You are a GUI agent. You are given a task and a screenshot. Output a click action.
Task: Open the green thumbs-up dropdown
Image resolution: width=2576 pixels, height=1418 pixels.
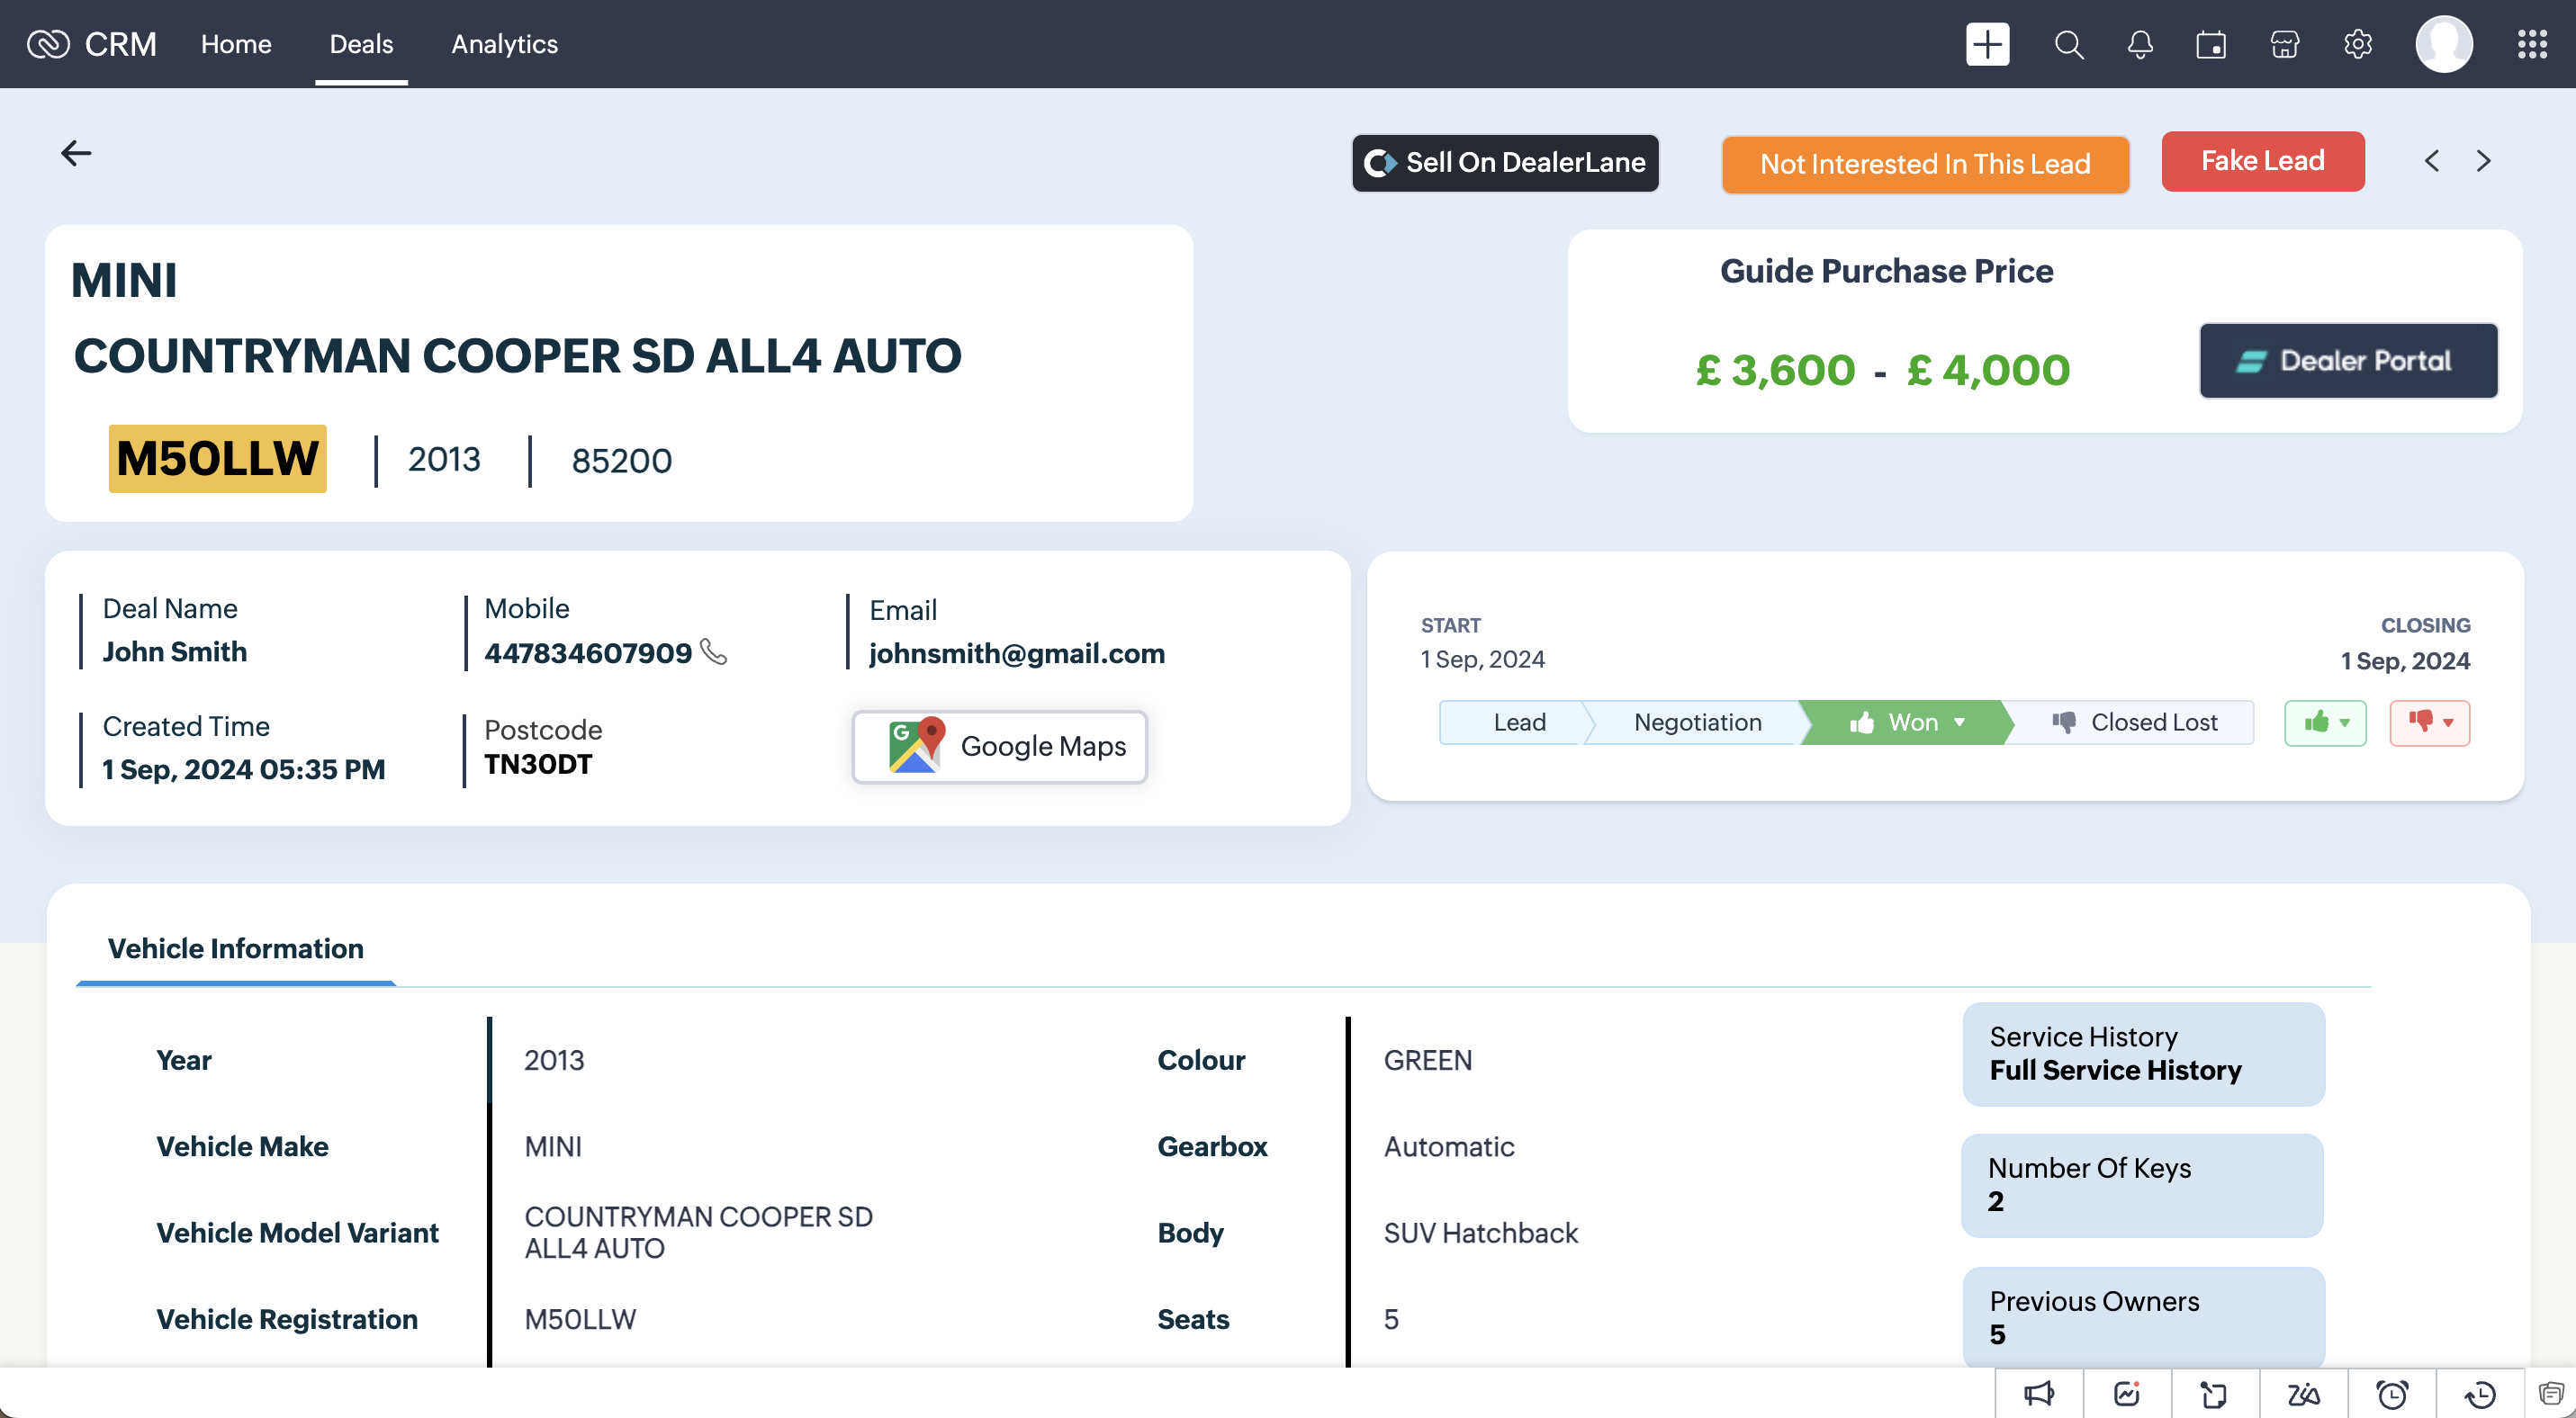coord(2326,722)
